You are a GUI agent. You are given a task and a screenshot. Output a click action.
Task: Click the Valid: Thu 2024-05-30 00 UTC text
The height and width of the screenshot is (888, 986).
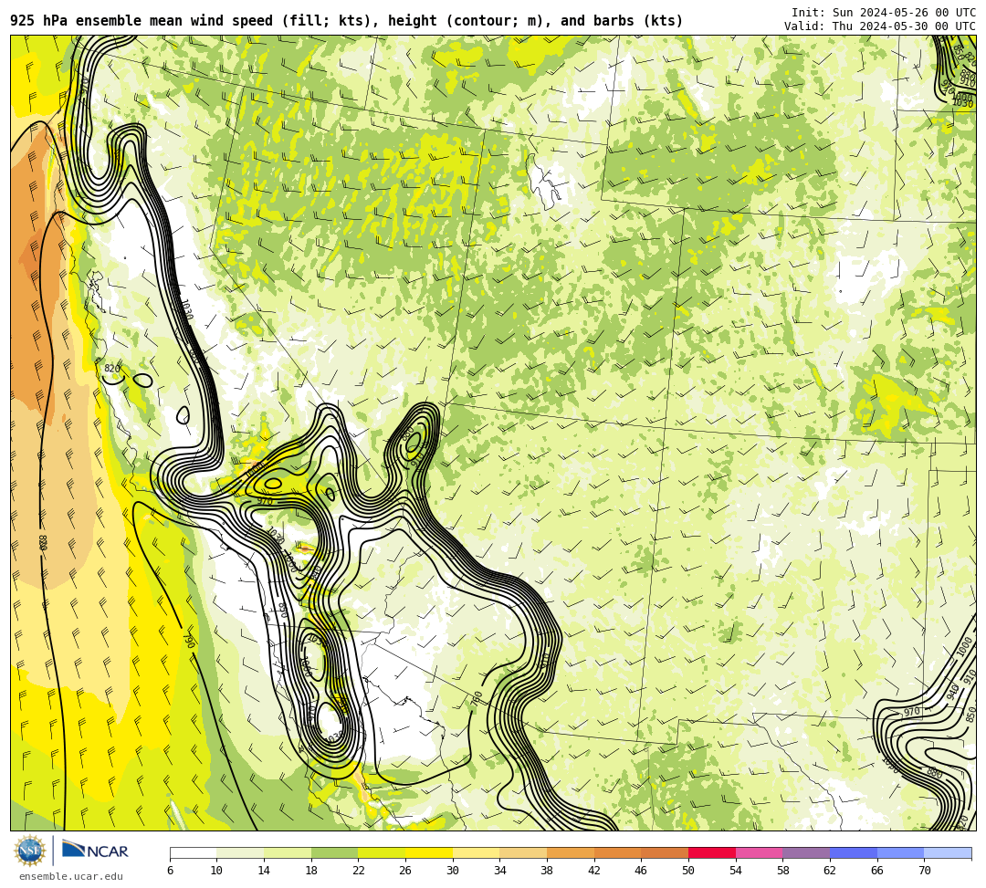880,26
